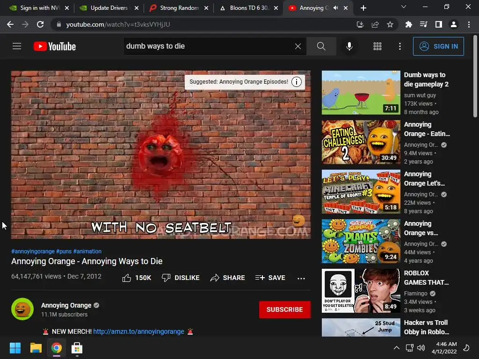Open the Chrome three-dot menu
Viewport: 479px width, 359px height.
pos(469,24)
